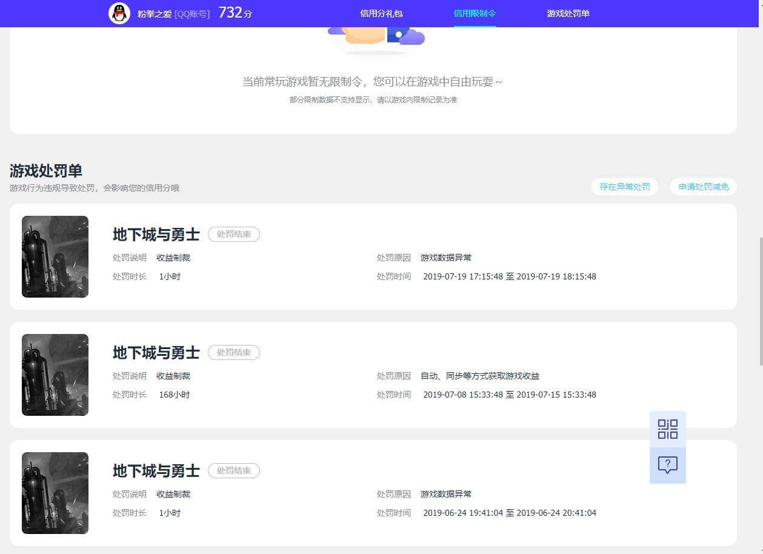This screenshot has width=763, height=554.
Task: Click the 地下城与勇士 title dated 2019-07-19
Action: point(156,234)
